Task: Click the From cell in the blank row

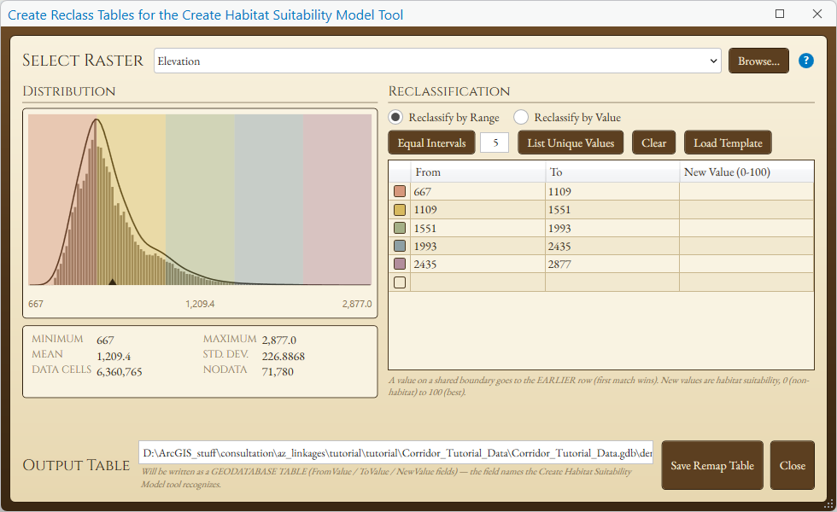Action: 477,282
